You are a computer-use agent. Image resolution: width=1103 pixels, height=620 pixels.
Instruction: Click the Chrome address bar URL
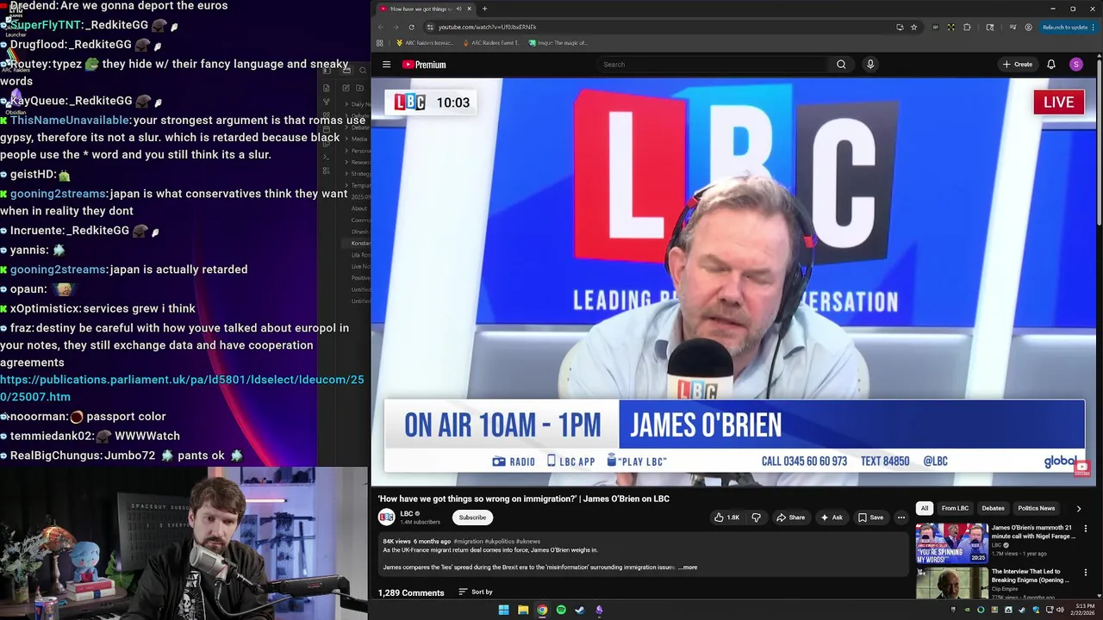(487, 27)
